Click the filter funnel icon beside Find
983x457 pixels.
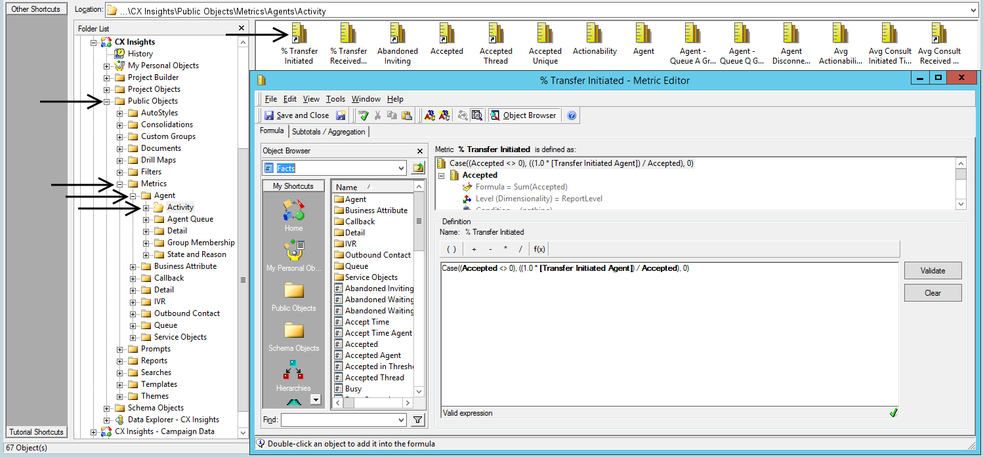417,420
